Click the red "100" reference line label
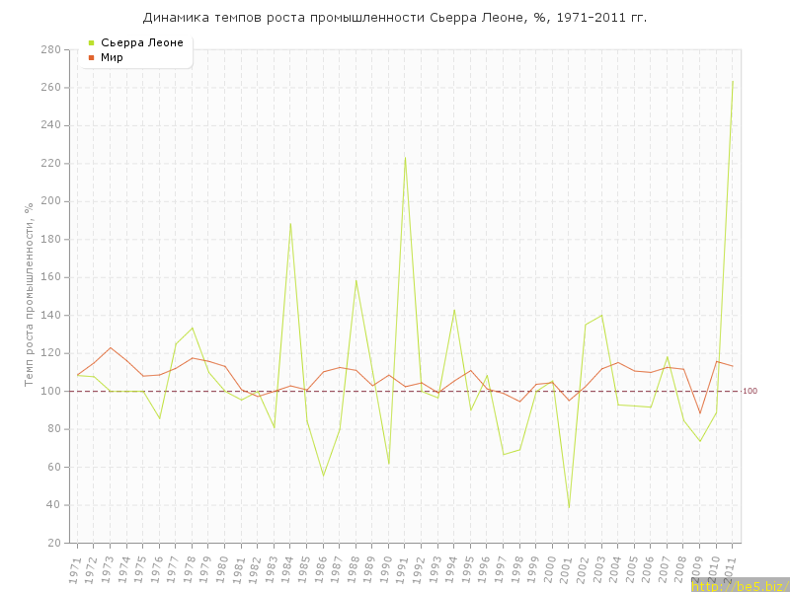The width and height of the screenshot is (790, 592). (750, 392)
